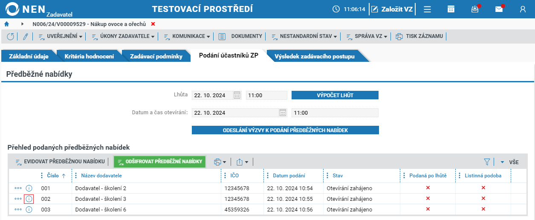
Task: Click the opening time field 11:00
Action: pyautogui.click(x=335, y=113)
